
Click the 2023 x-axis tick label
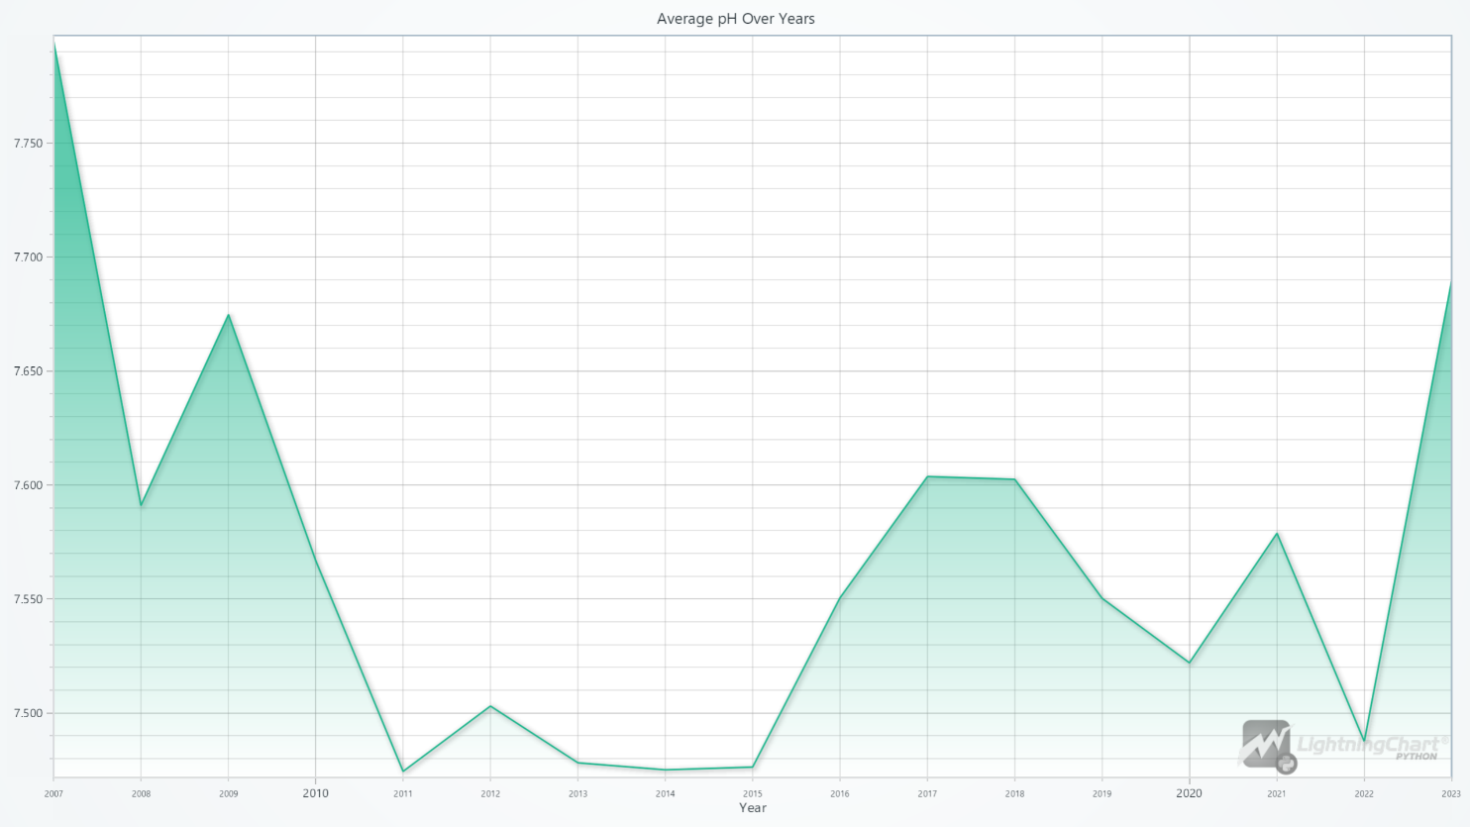(x=1450, y=793)
